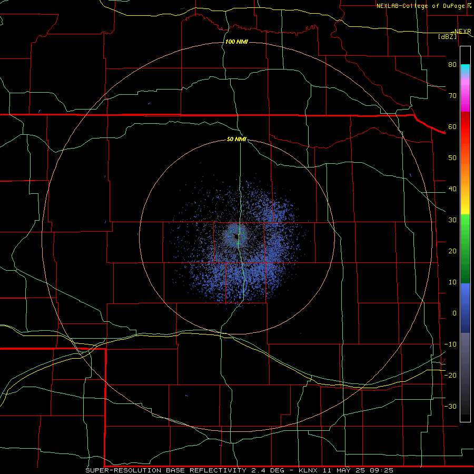Click the 50 value on the dBZ scale

[x=452, y=158]
